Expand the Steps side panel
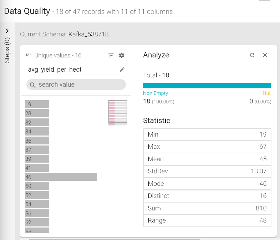This screenshot has height=240, width=280. click(7, 31)
